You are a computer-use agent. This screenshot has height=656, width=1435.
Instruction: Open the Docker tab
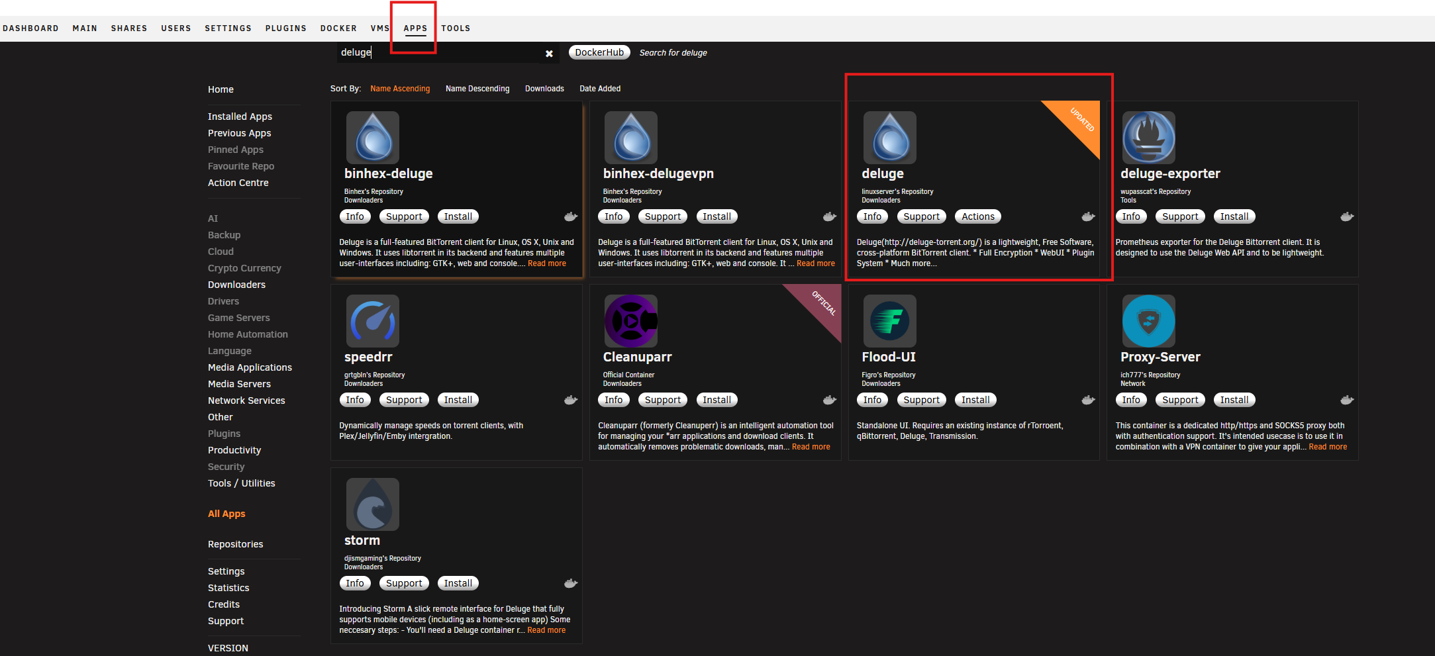(x=338, y=28)
